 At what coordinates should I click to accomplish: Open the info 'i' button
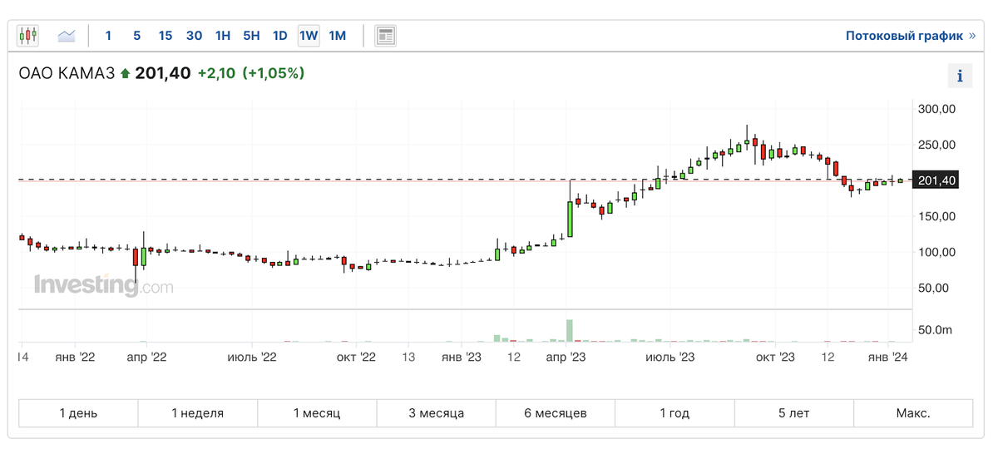(x=960, y=76)
